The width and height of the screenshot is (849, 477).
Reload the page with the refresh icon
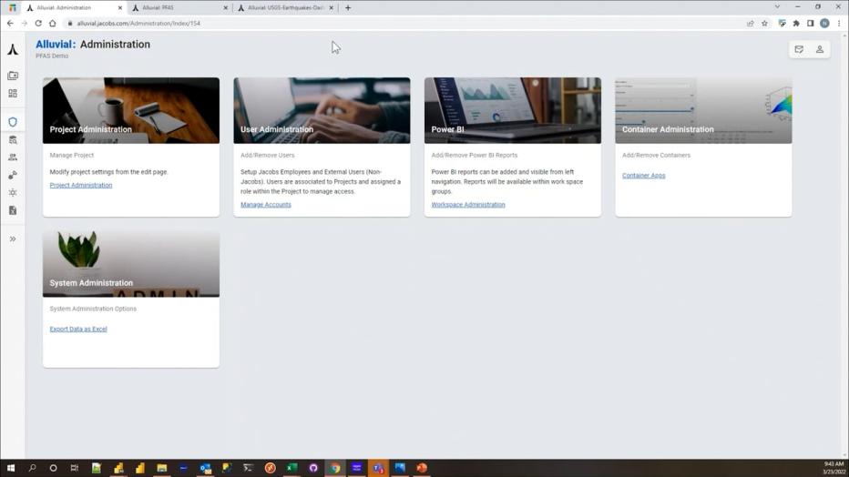38,24
